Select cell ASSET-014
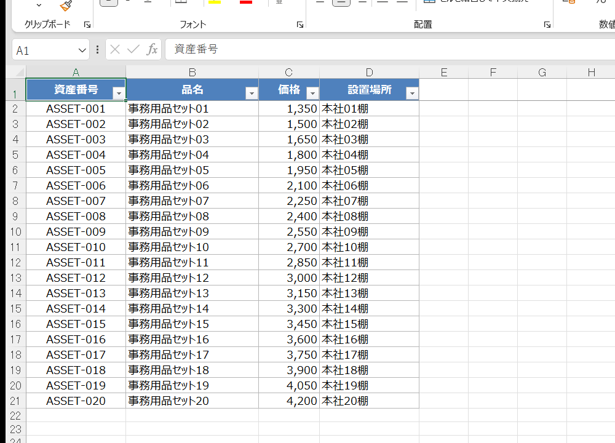 point(76,309)
